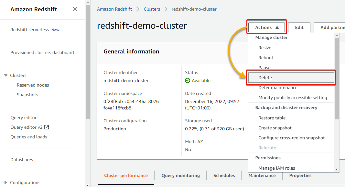Screen dimensions: 345x187
Task: Open Snapshots in sidebar
Action: point(27,95)
